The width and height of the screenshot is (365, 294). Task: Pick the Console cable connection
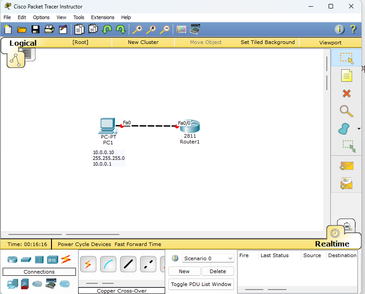coord(108,264)
